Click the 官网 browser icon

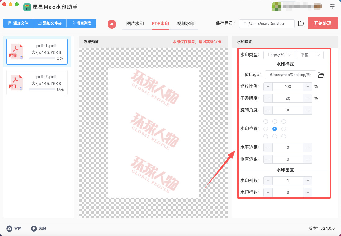coord(9,229)
